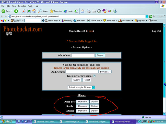Open the Favorites star button

pyautogui.click(x=56, y=11)
